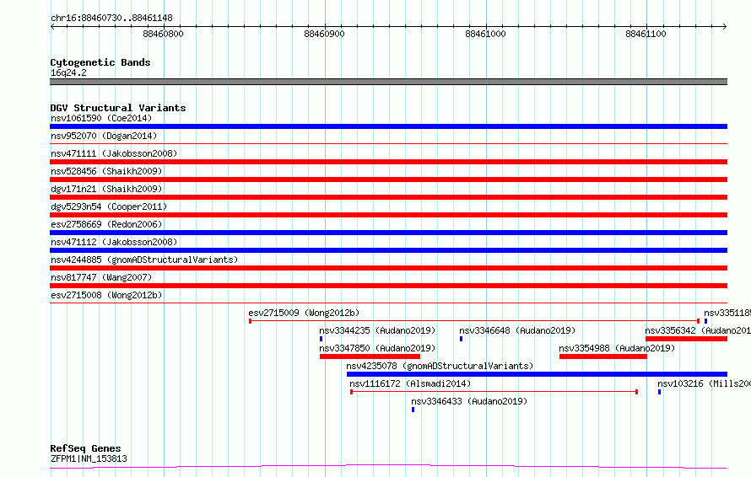Select the esv2715008 (Wong2012b) variant label
Viewport: 751px width, 477px height.
click(106, 295)
